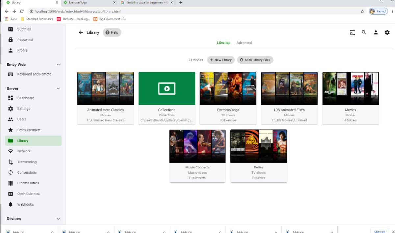Open Network settings from the sidebar
The image size is (395, 233).
tap(24, 151)
